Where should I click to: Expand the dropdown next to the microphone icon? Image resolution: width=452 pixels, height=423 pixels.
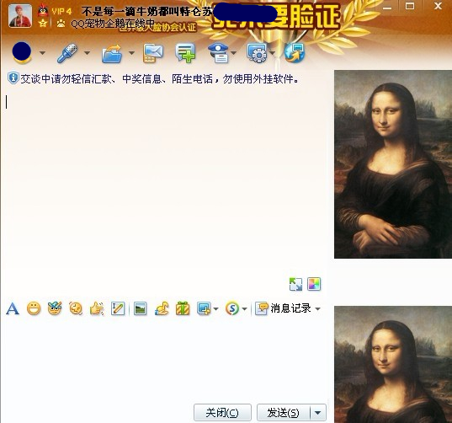pos(87,53)
